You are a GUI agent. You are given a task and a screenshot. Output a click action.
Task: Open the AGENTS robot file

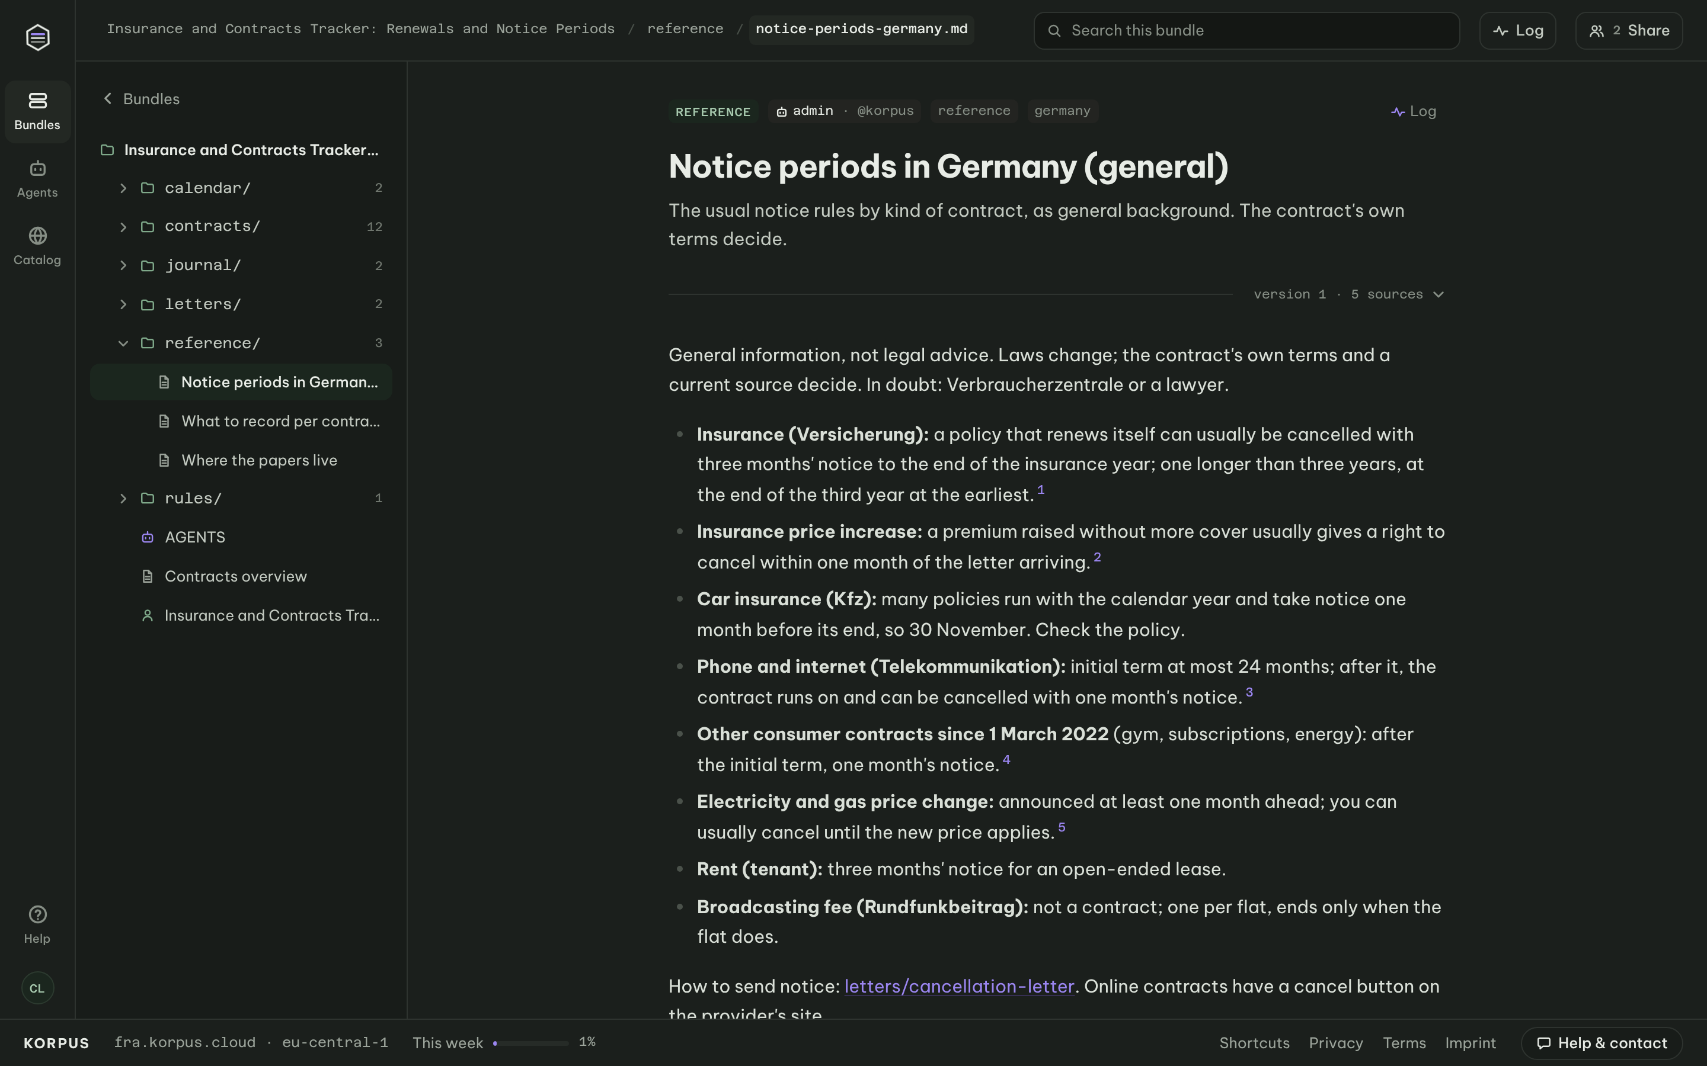[x=241, y=537]
